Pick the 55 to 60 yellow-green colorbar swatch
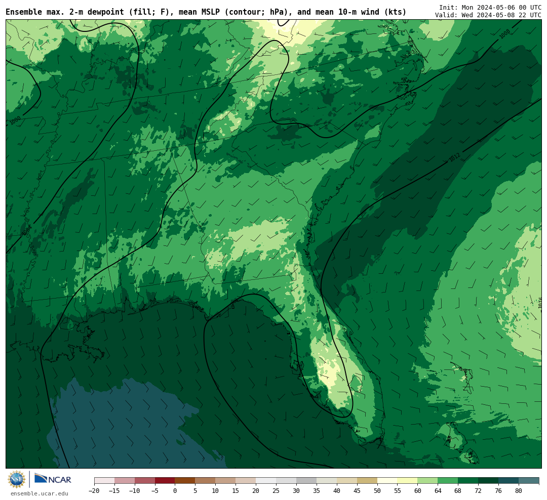Screen dimensions: 547x500 pyautogui.click(x=408, y=481)
